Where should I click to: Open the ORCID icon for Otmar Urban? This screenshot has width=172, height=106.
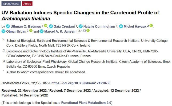(x=31, y=31)
